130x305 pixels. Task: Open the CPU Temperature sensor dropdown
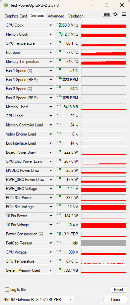[x=51, y=261]
